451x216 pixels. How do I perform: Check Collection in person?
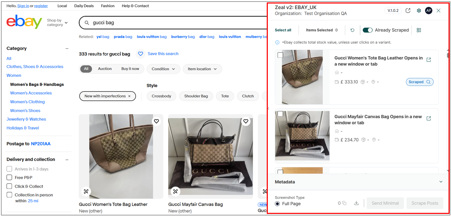click(x=9, y=195)
